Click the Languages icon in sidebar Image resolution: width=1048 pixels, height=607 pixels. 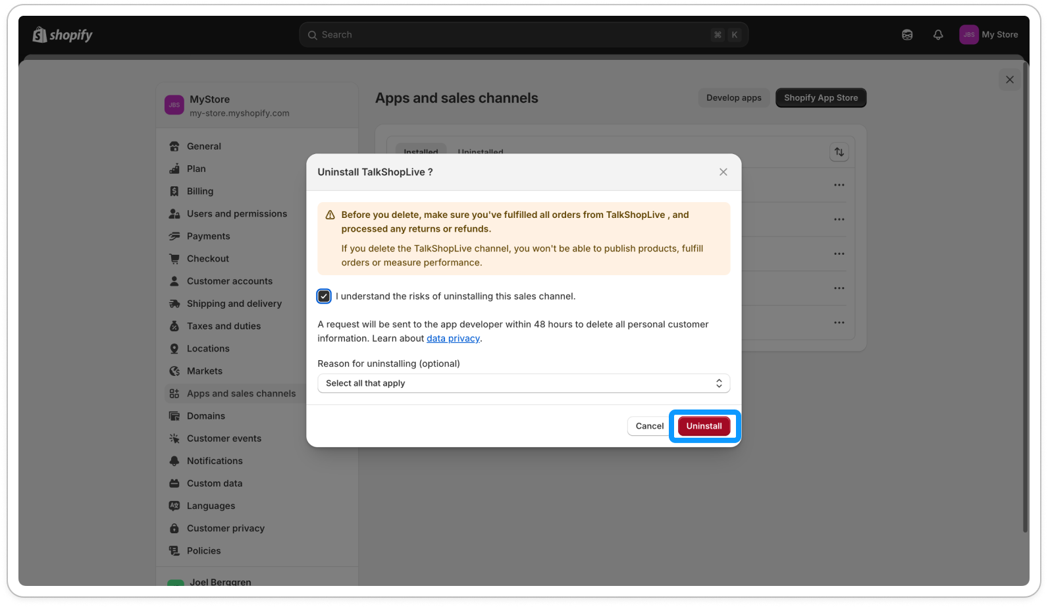pos(174,506)
